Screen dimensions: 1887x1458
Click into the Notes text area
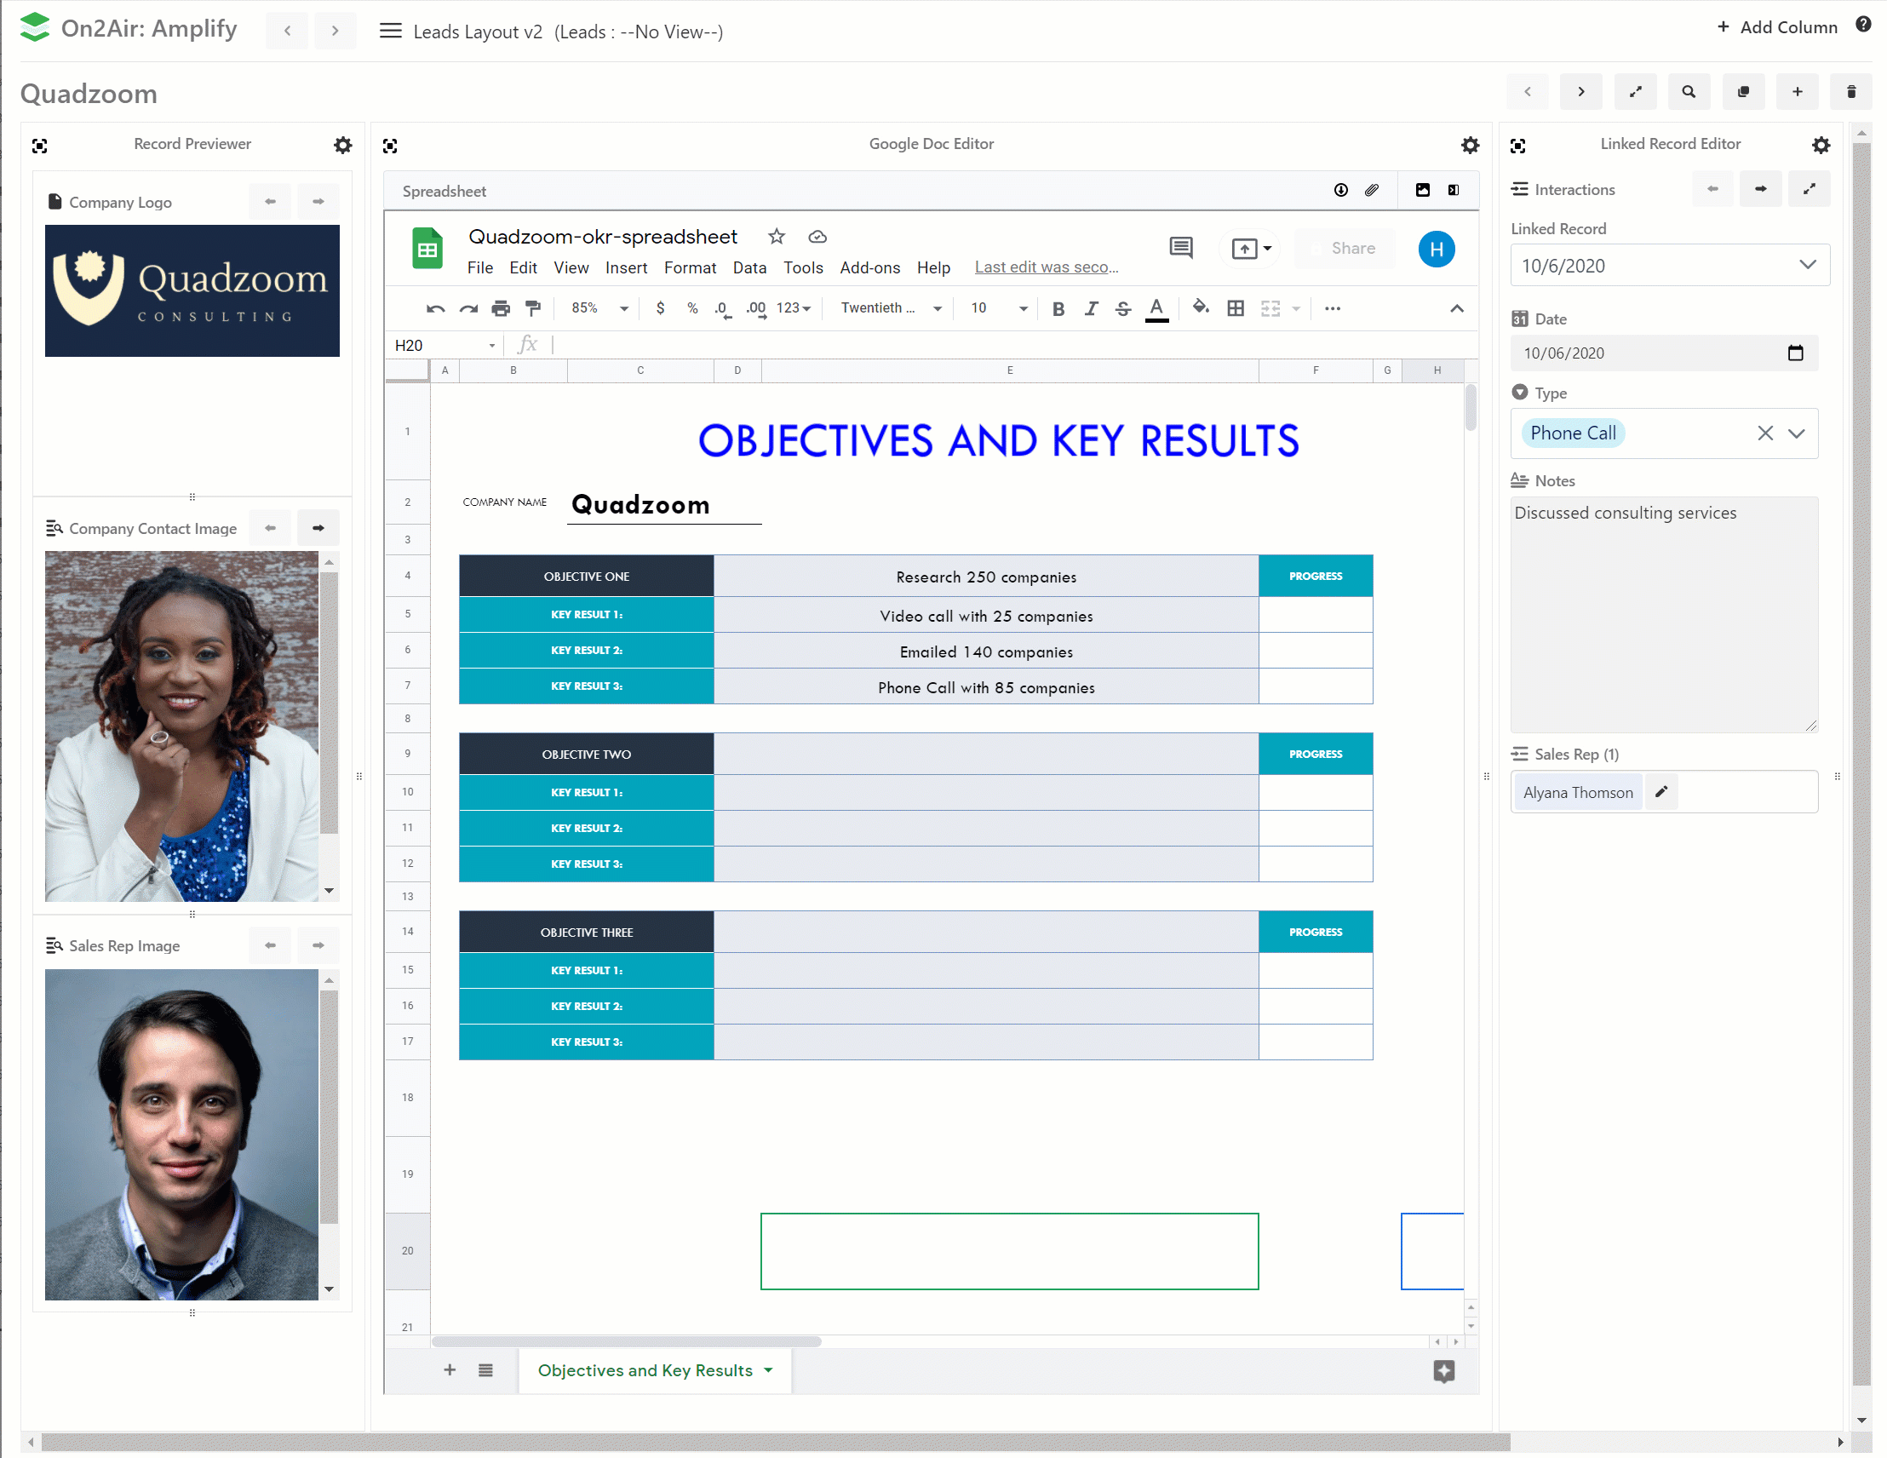coord(1662,614)
